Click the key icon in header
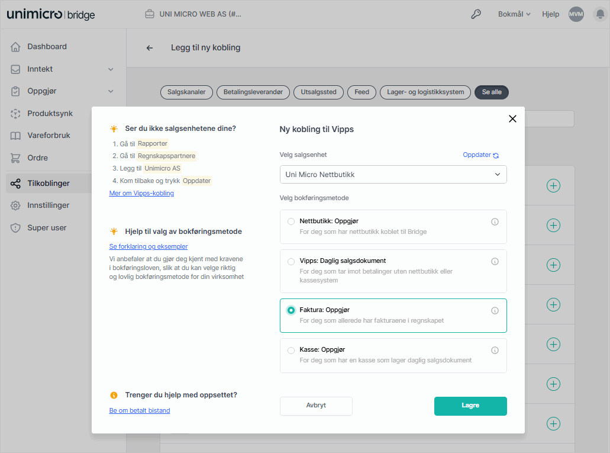610x453 pixels. (x=476, y=14)
